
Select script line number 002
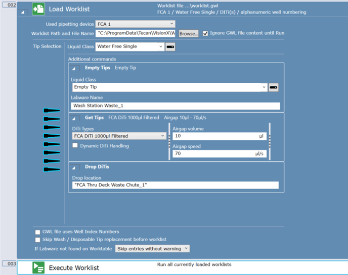(x=9, y=5)
